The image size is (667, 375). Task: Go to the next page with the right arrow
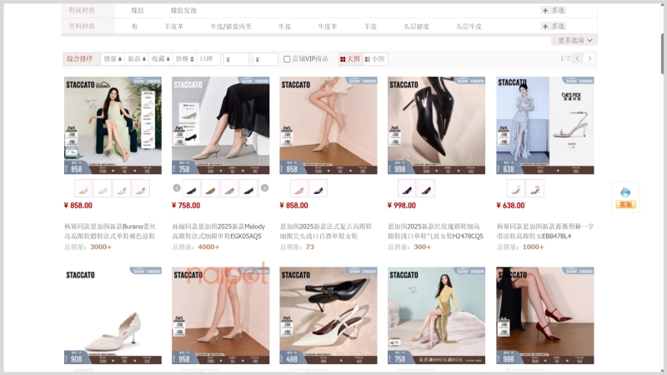pyautogui.click(x=589, y=58)
